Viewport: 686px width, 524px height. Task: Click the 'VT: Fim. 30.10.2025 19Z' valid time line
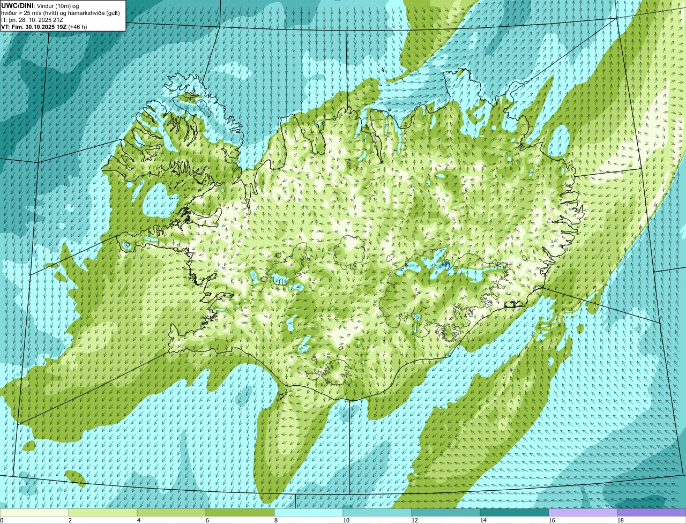(34, 26)
